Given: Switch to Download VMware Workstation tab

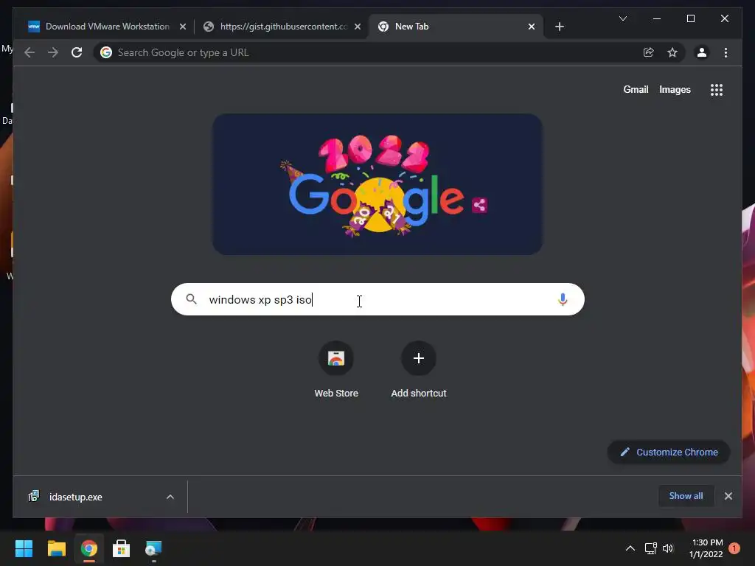Looking at the screenshot, I should pos(106,27).
